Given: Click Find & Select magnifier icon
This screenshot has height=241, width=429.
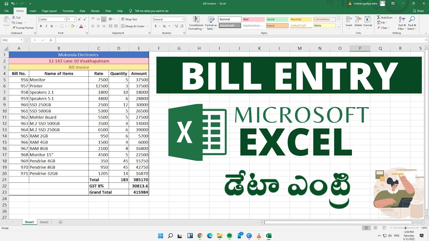Looking at the screenshot, I should (412, 19).
